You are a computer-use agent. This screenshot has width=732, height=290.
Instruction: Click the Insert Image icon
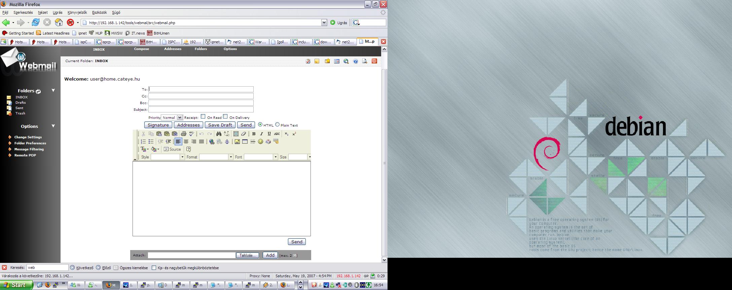pyautogui.click(x=237, y=142)
